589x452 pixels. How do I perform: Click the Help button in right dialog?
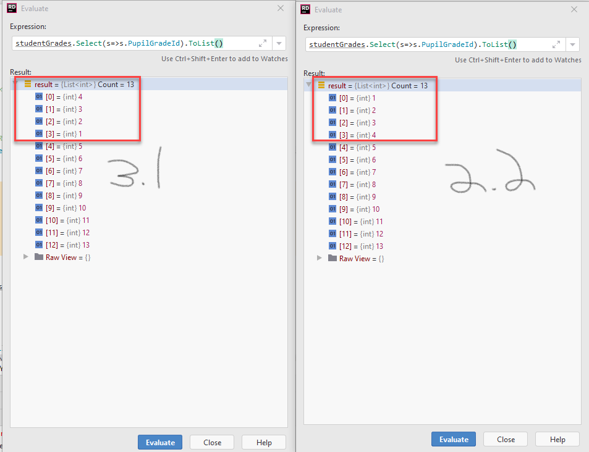[557, 439]
